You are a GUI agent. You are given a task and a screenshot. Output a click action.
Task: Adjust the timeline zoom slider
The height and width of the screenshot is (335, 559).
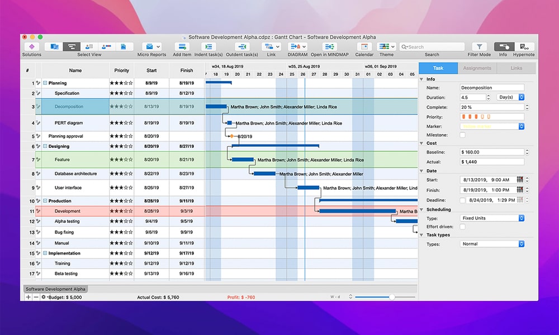[392, 297]
